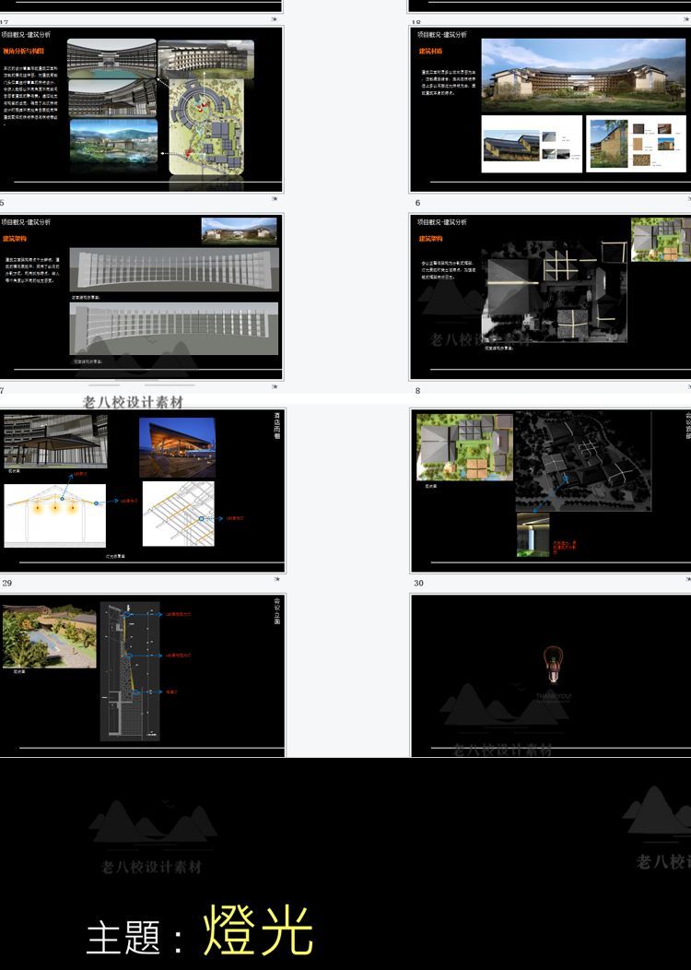Click the transition star icon under slide 5
Viewport: 691px width, 970px height.
275,198
